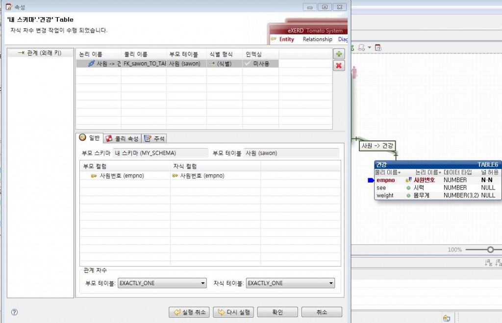This screenshot has height=323, width=502.
Task: Click the 속성 dialog title icon
Action: click(9, 7)
